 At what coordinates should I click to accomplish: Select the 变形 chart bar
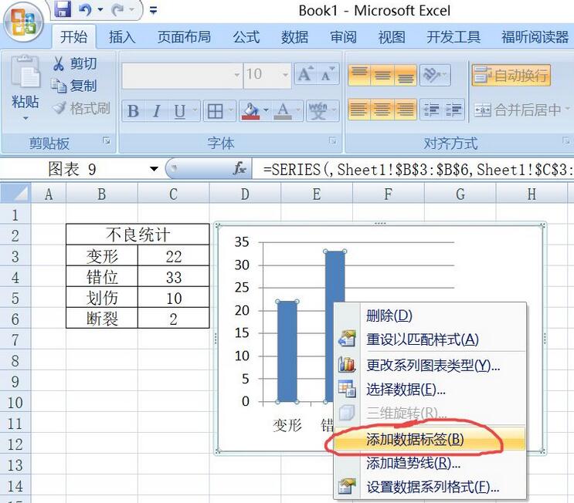click(287, 352)
